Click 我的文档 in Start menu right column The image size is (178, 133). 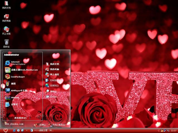tap(54, 64)
